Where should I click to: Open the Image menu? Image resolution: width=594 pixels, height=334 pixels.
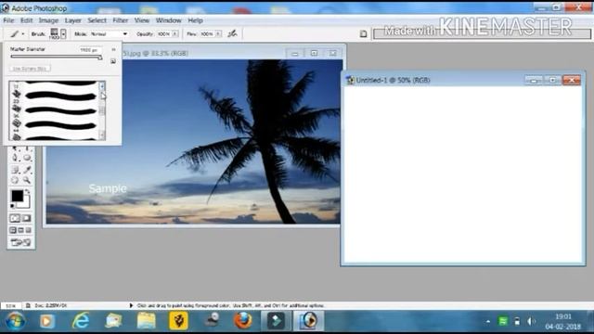pyautogui.click(x=48, y=20)
